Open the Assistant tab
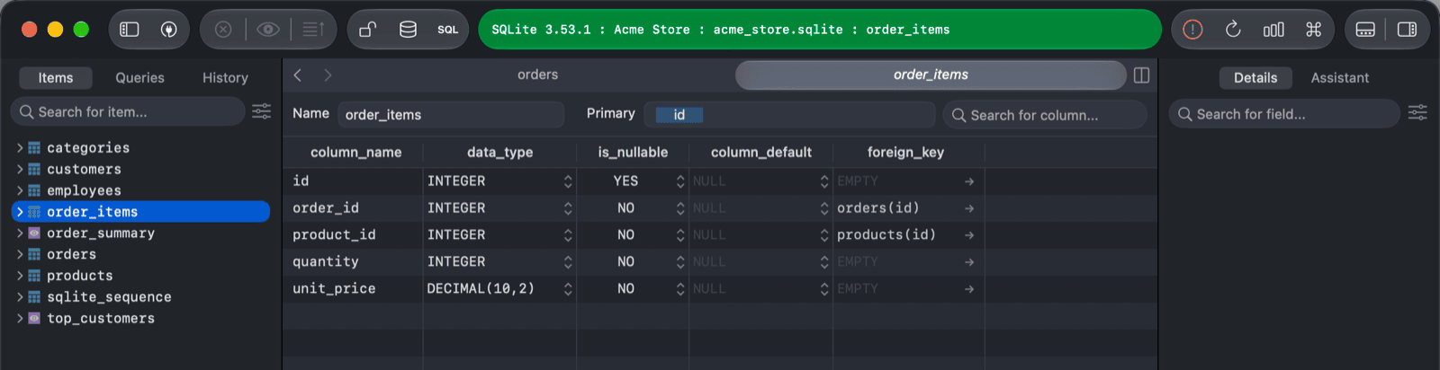 1339,78
